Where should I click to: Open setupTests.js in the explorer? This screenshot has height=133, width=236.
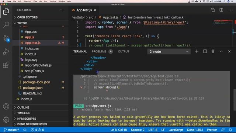click(x=40, y=71)
